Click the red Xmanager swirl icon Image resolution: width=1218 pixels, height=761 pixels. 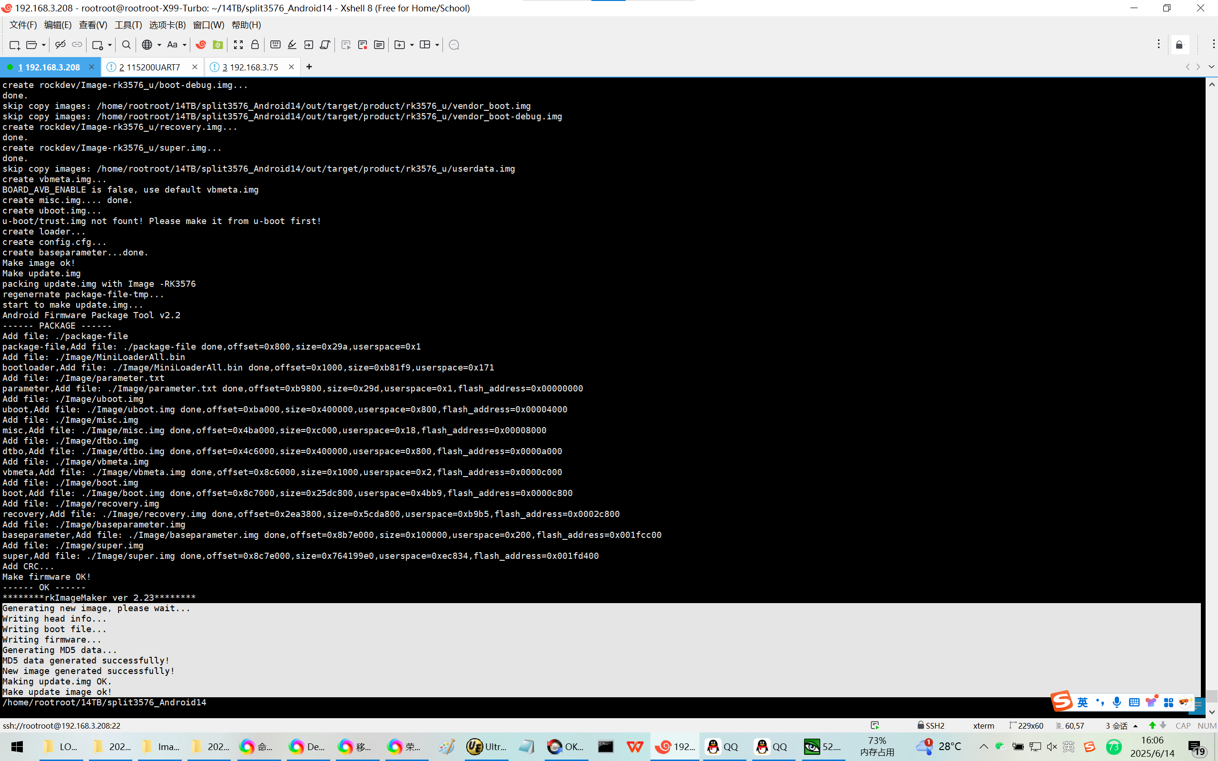pos(201,45)
